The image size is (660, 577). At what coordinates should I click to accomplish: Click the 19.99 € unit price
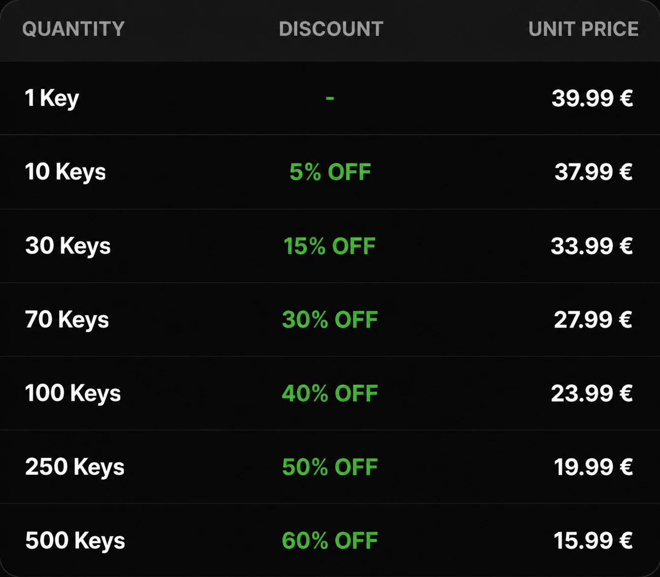(593, 467)
